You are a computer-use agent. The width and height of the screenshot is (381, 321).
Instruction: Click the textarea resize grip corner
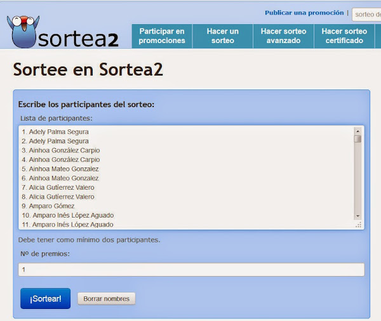point(359,225)
